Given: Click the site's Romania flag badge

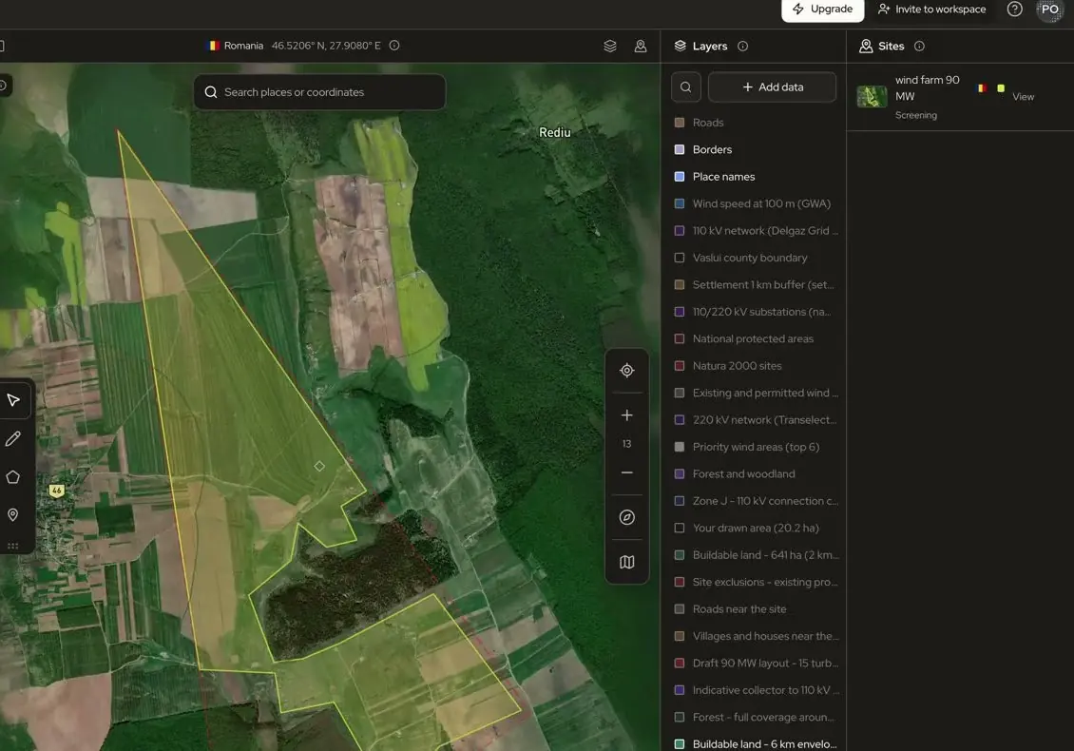Looking at the screenshot, I should point(982,88).
